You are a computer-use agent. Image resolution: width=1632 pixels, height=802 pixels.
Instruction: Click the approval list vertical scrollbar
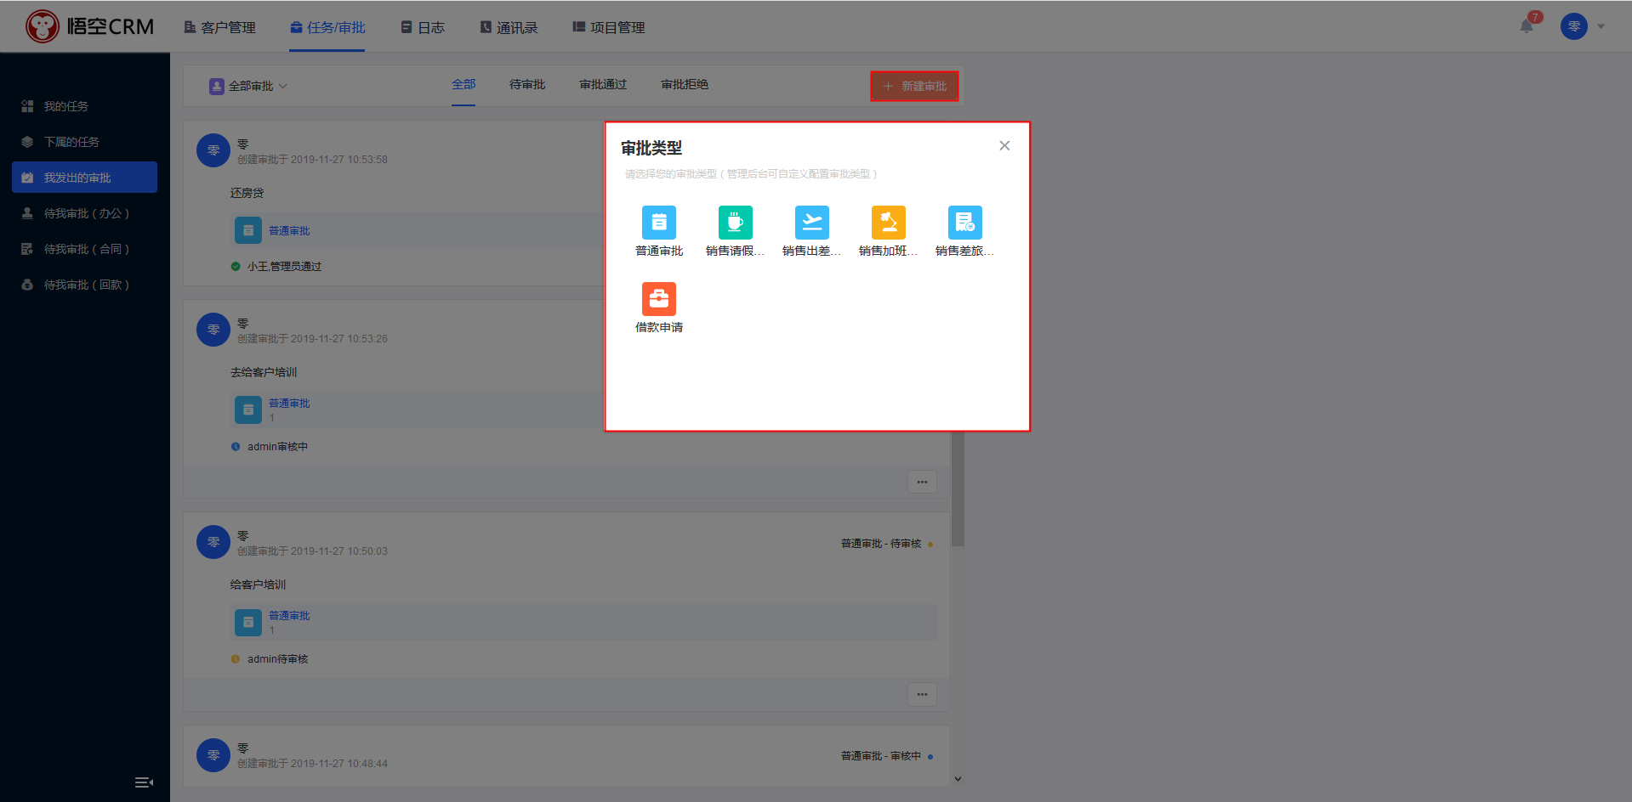tap(958, 493)
